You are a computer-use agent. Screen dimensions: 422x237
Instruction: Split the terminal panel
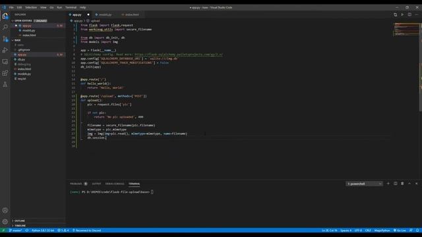pos(396,184)
